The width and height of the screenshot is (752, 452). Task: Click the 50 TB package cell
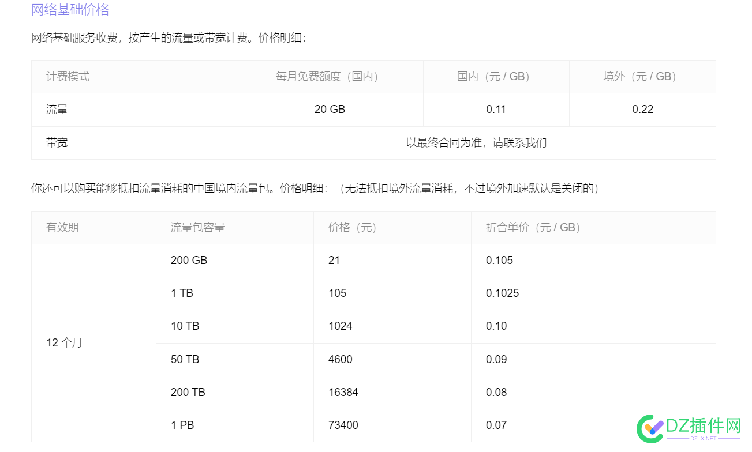pyautogui.click(x=235, y=360)
